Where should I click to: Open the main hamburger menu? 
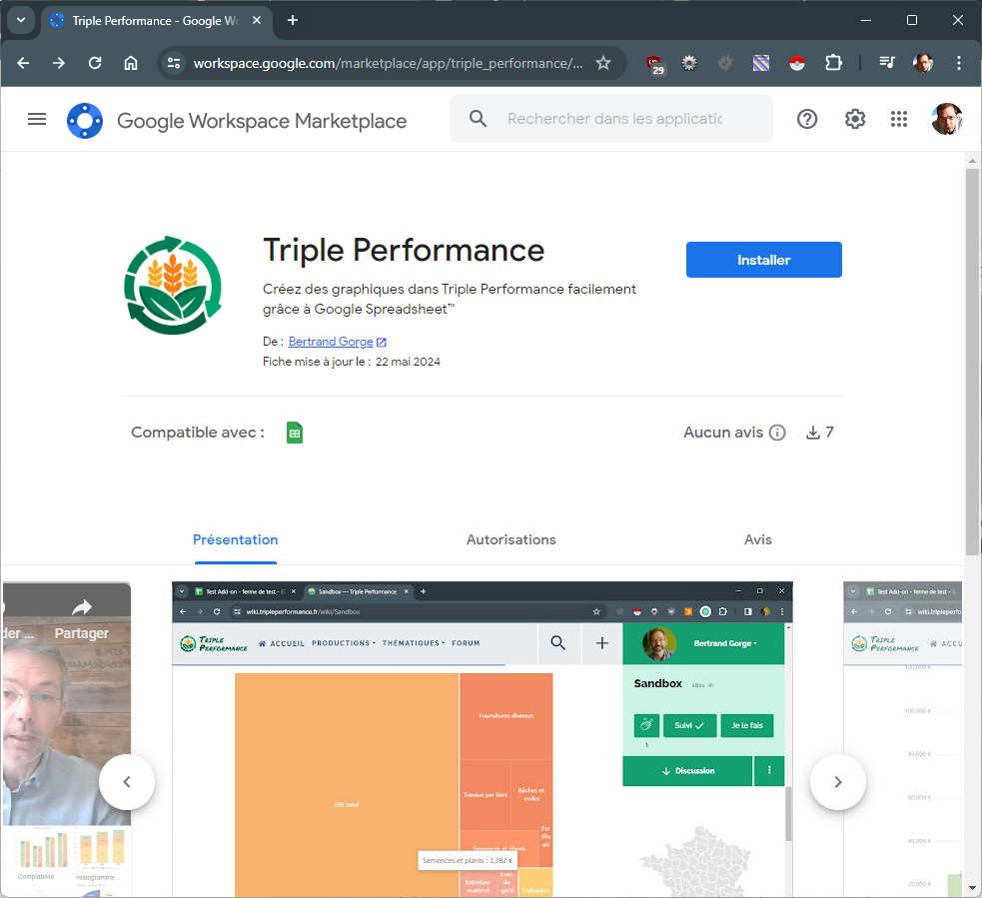click(37, 119)
